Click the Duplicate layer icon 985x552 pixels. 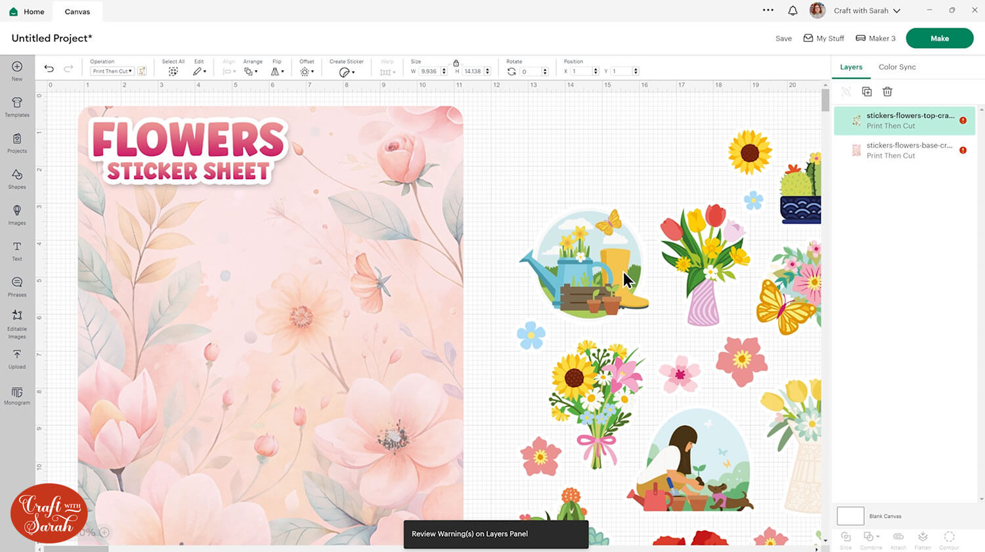click(867, 92)
